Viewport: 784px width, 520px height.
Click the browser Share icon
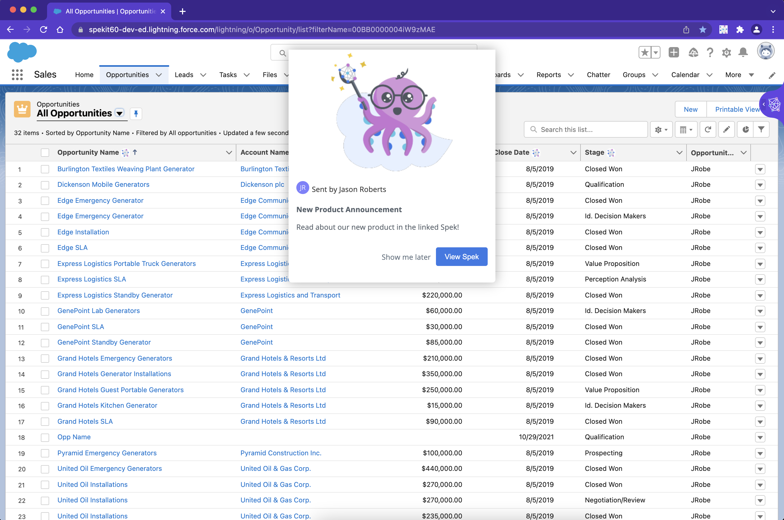[686, 29]
